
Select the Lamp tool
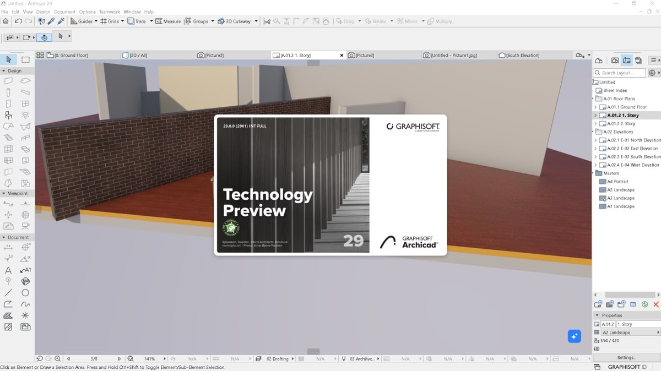coord(25,115)
